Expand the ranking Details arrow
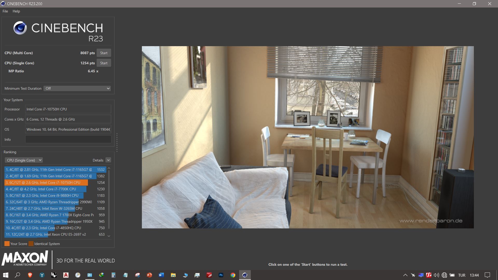This screenshot has width=498, height=280. pyautogui.click(x=108, y=160)
